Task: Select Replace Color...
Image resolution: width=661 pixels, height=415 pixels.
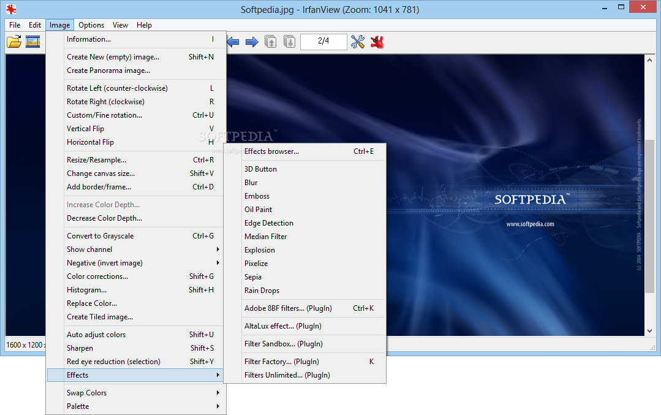Action: tap(135, 303)
